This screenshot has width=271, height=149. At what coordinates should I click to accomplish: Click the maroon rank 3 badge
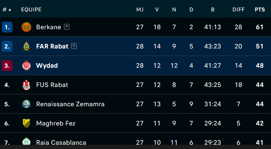7,66
